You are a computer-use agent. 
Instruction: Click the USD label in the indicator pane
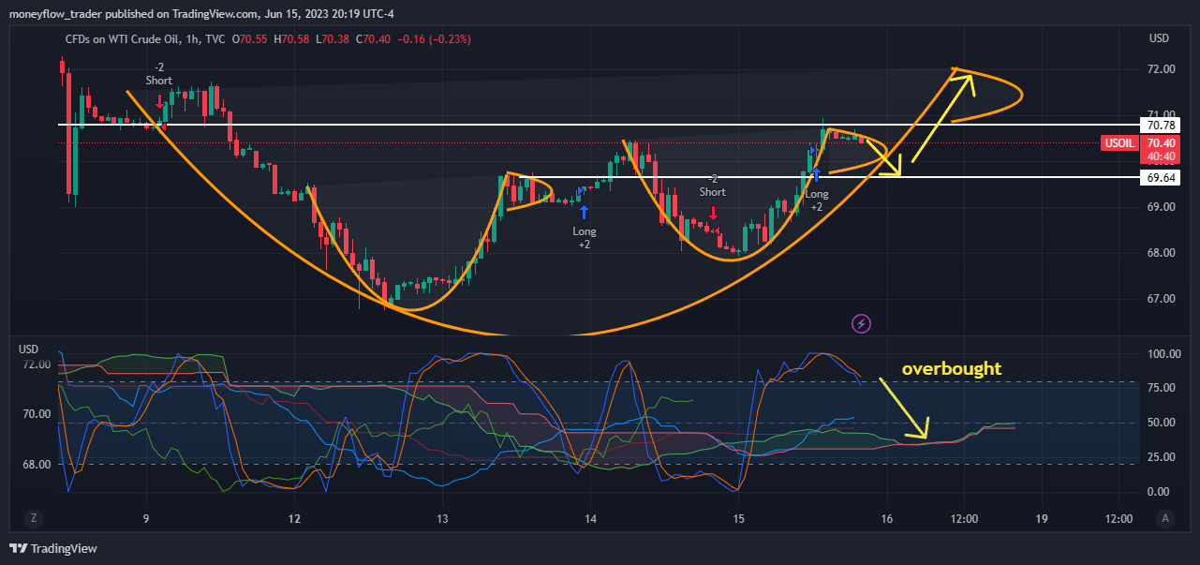(x=30, y=349)
